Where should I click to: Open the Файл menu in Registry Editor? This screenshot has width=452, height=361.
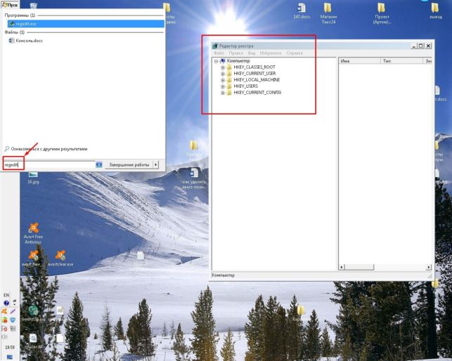pos(219,53)
